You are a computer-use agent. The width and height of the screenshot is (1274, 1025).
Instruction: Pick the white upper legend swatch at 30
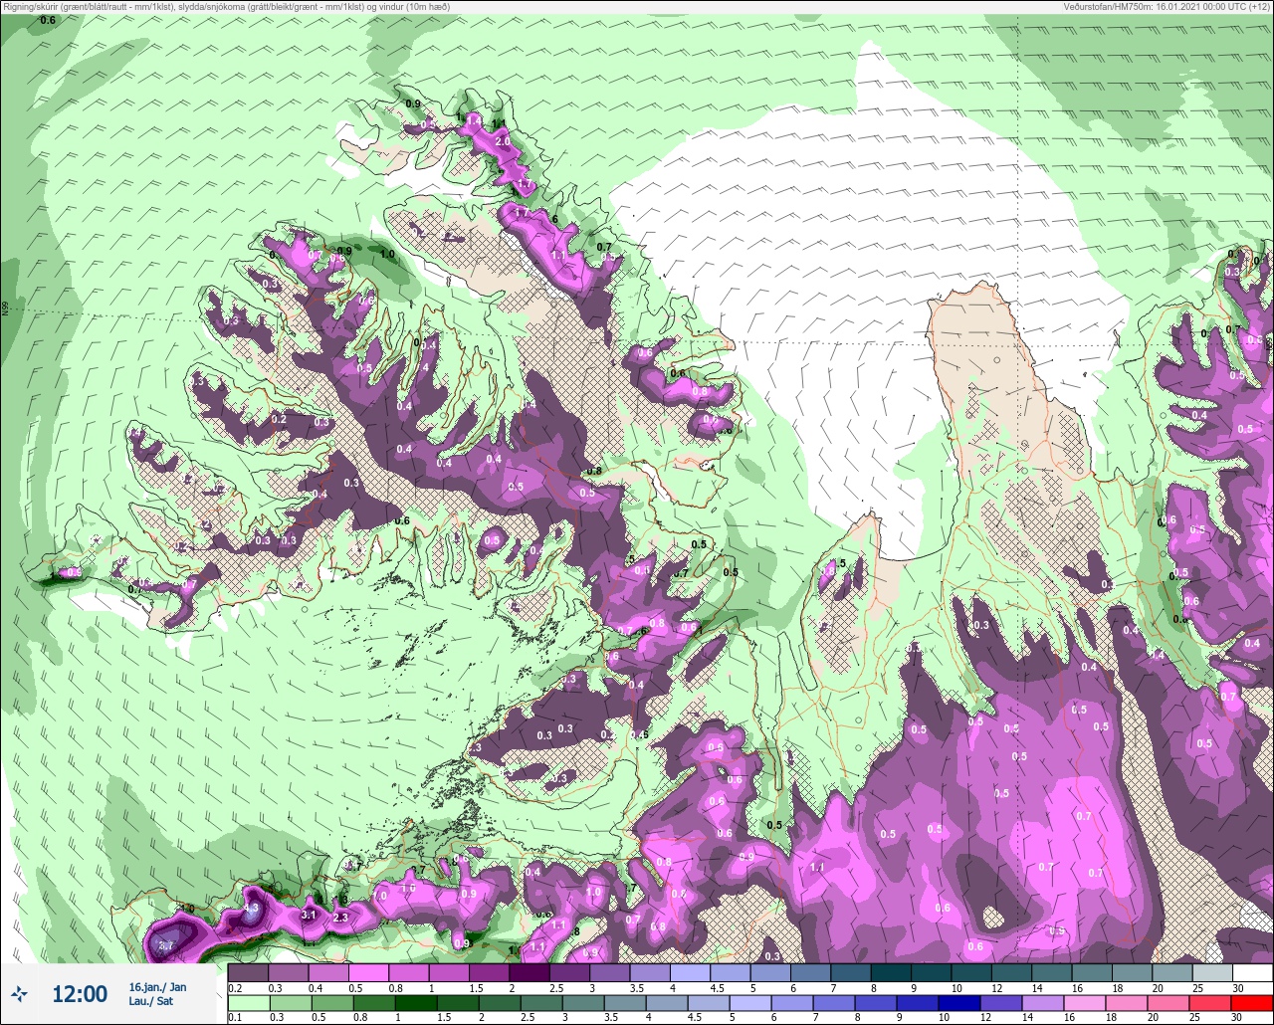click(1252, 972)
